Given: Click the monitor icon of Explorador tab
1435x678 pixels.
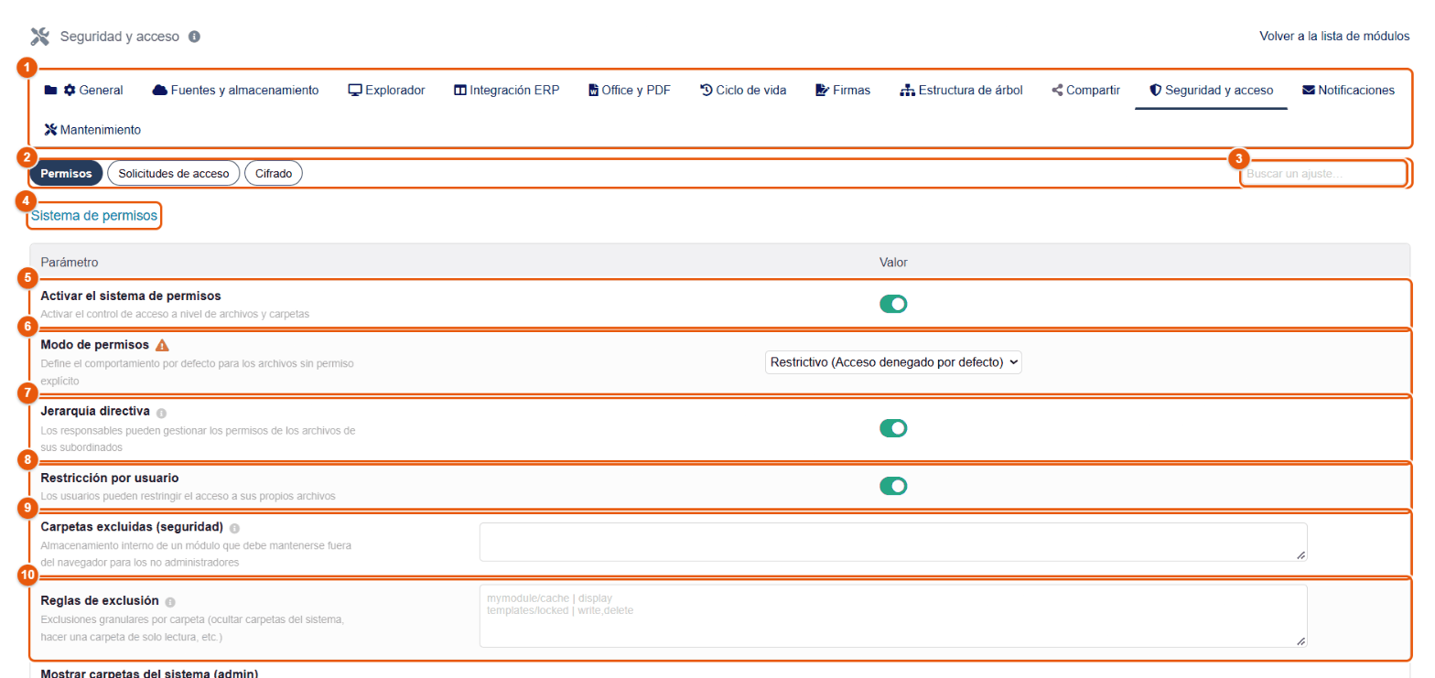Looking at the screenshot, I should pos(355,90).
